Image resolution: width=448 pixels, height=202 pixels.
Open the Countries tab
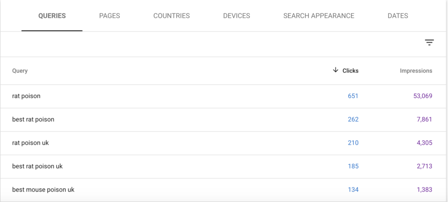[171, 16]
